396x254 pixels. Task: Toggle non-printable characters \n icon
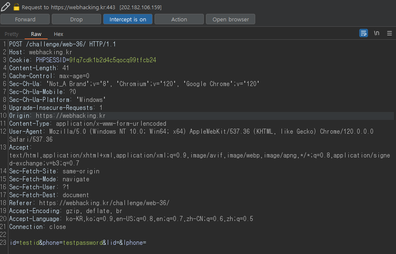tap(376, 33)
